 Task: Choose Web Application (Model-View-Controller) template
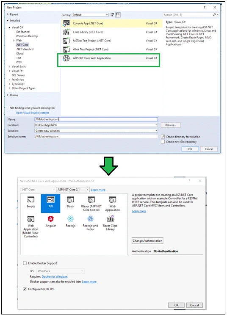(31, 226)
